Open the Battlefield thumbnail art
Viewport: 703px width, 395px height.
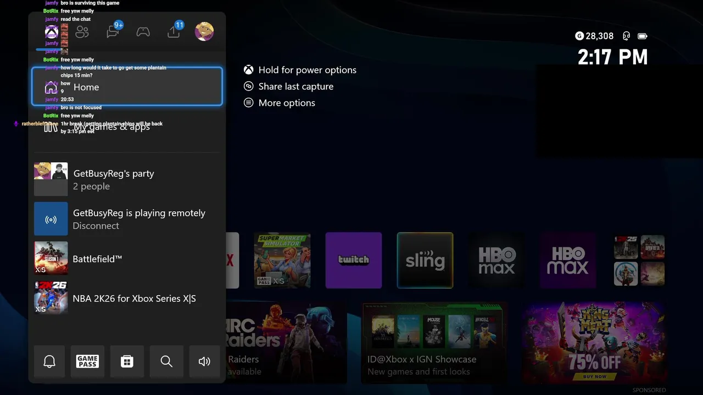(x=51, y=258)
